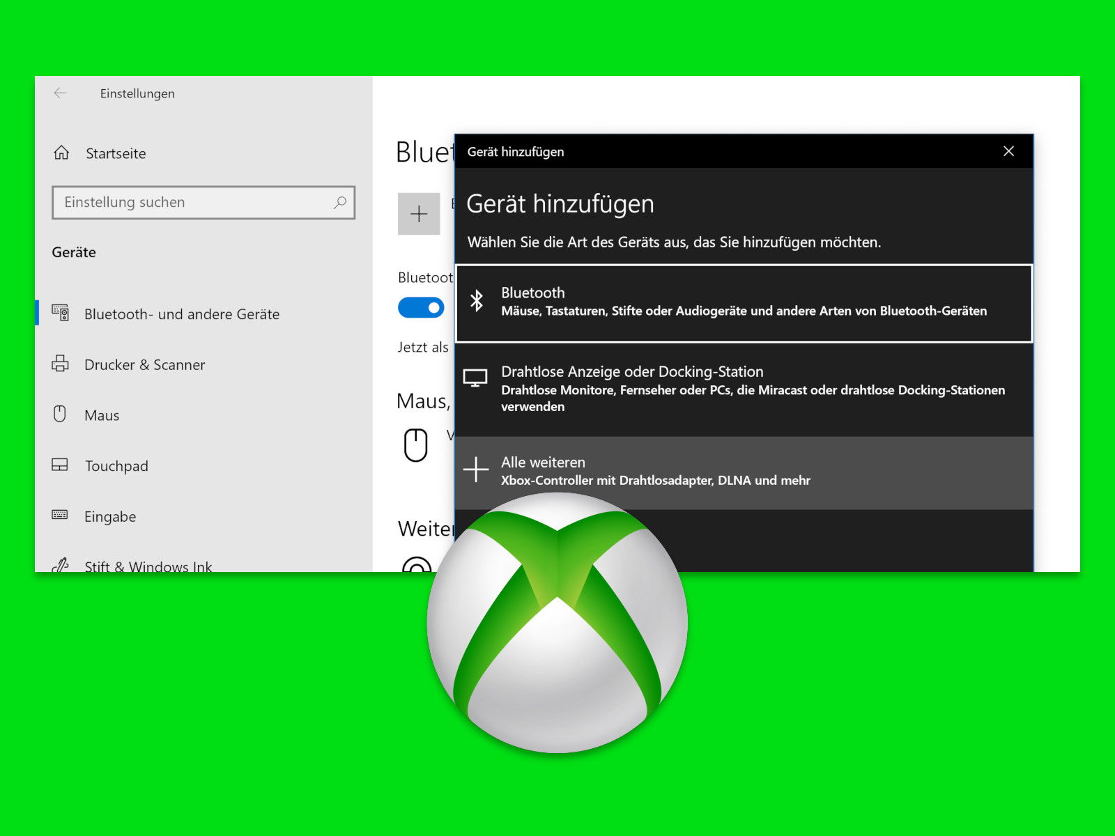Image resolution: width=1115 pixels, height=836 pixels.
Task: Click the mouse device icon in list
Action: (416, 445)
